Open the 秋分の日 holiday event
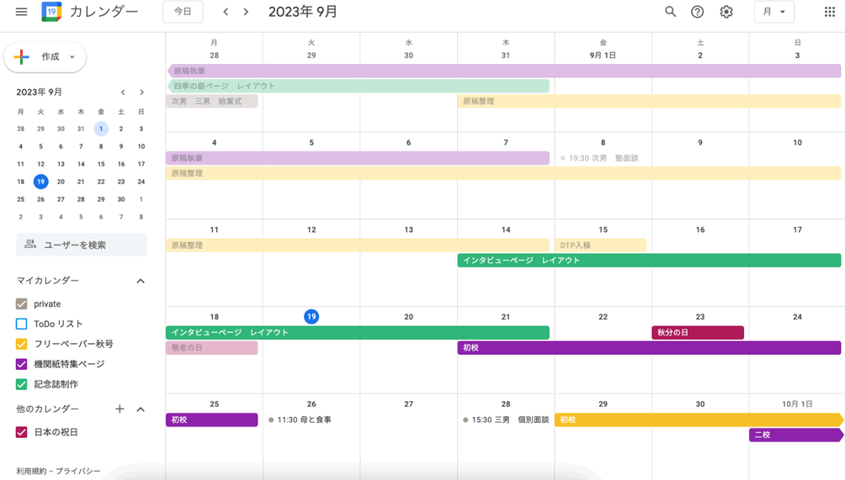This screenshot has width=845, height=480. (697, 332)
